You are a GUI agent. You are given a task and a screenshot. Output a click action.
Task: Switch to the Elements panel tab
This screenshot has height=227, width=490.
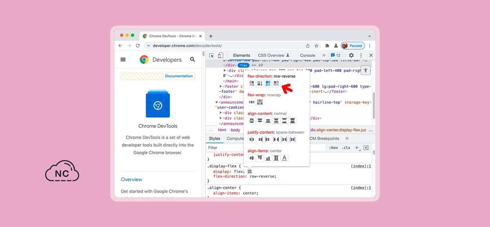click(x=241, y=56)
